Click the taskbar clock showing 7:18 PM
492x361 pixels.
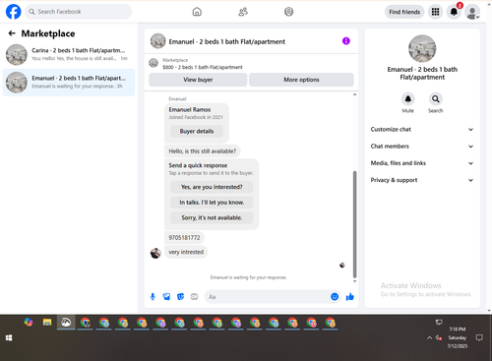coord(458,337)
